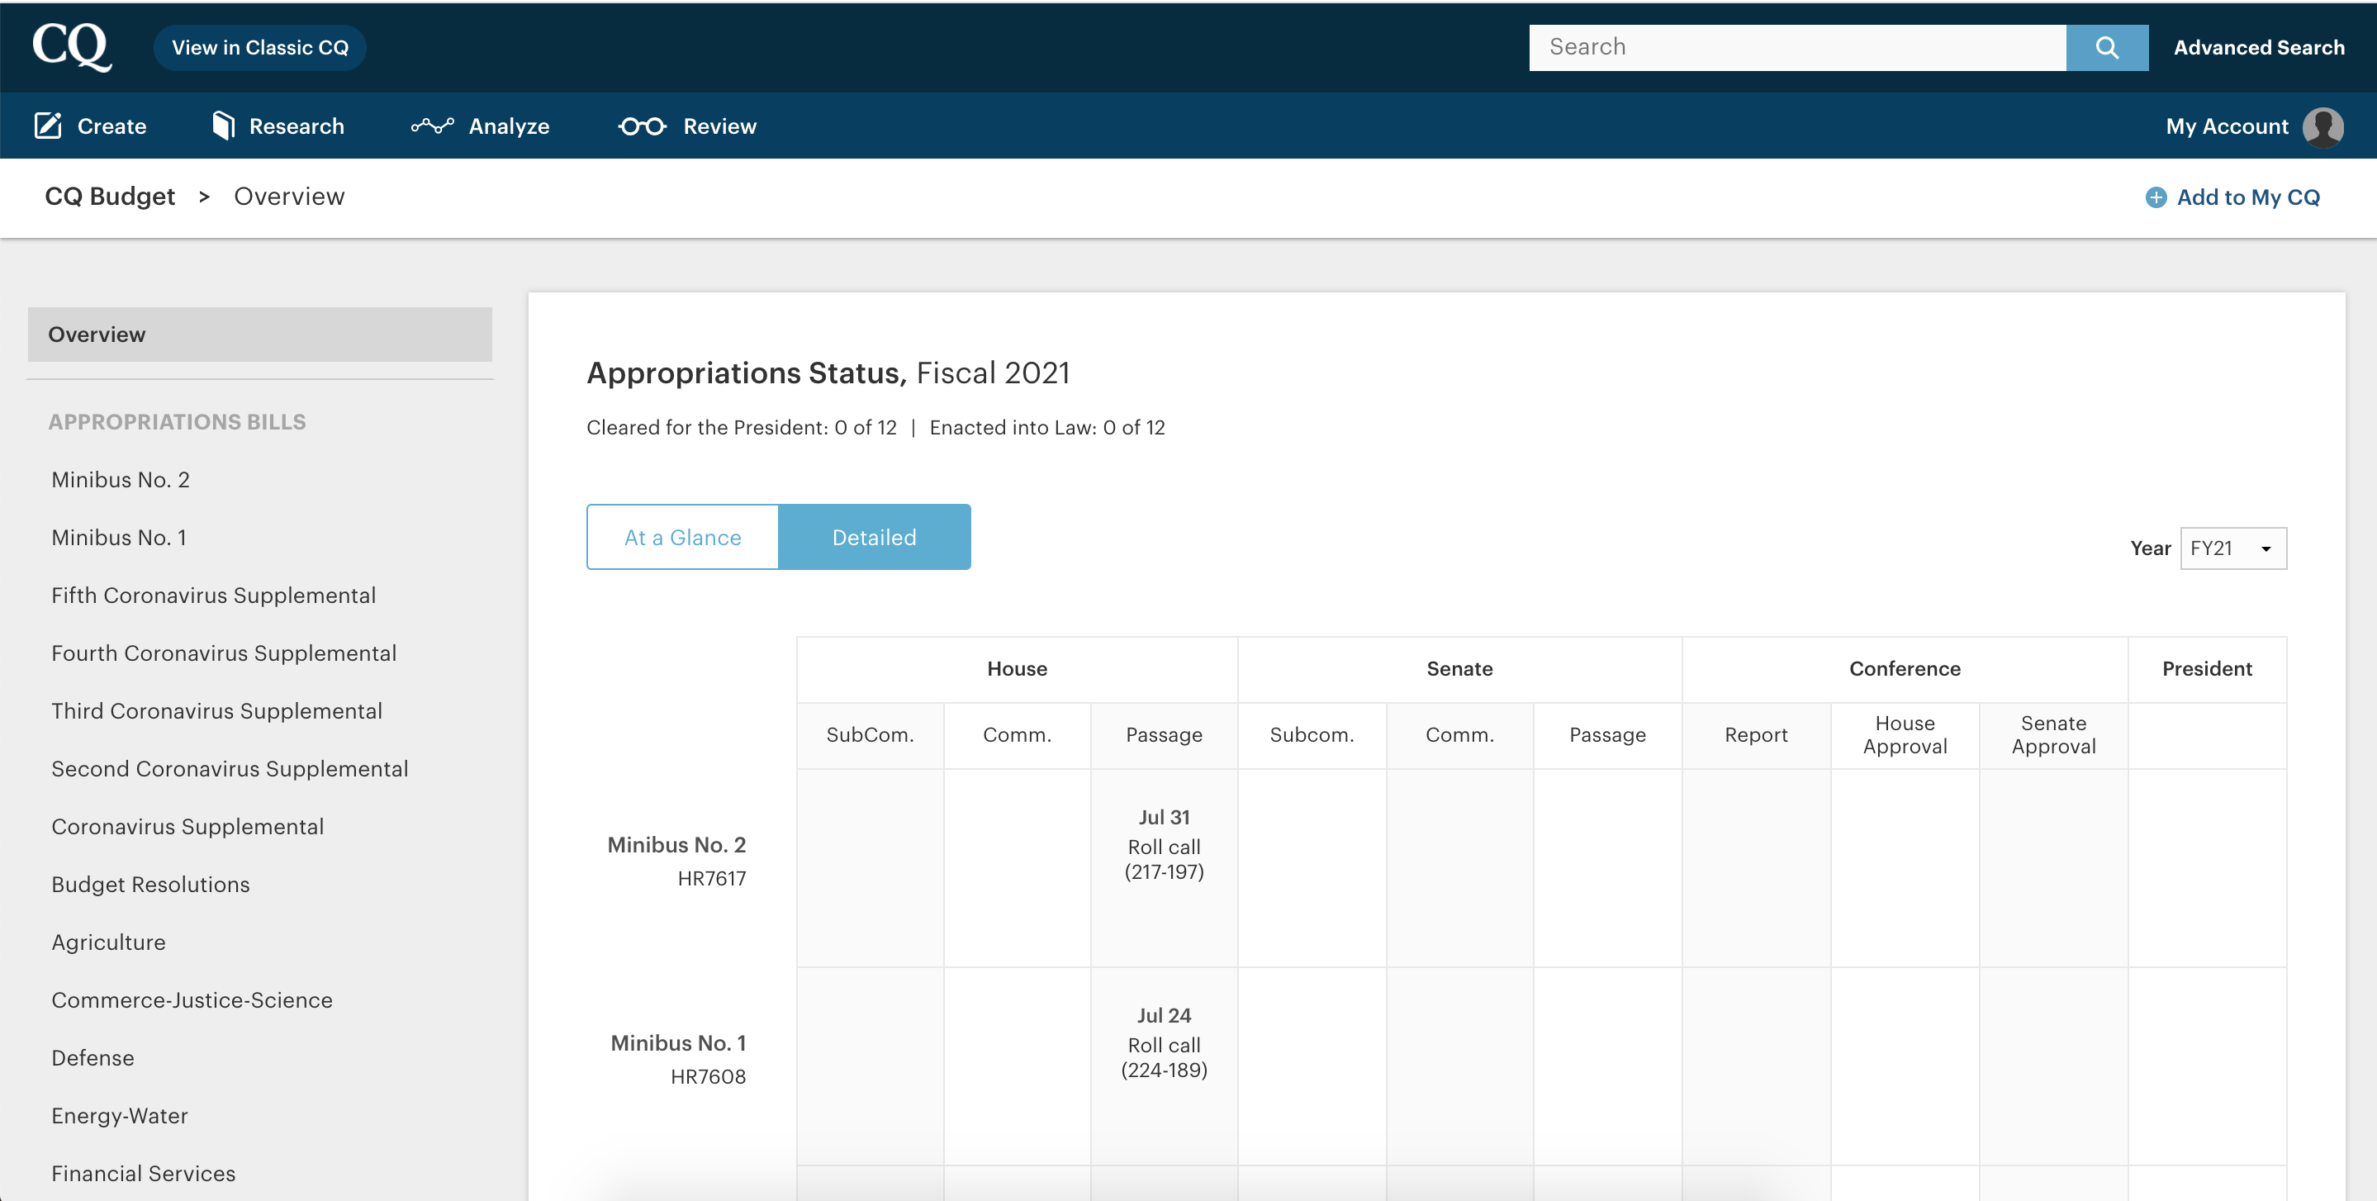Click the Analyze graph icon
The width and height of the screenshot is (2377, 1201).
tap(432, 126)
